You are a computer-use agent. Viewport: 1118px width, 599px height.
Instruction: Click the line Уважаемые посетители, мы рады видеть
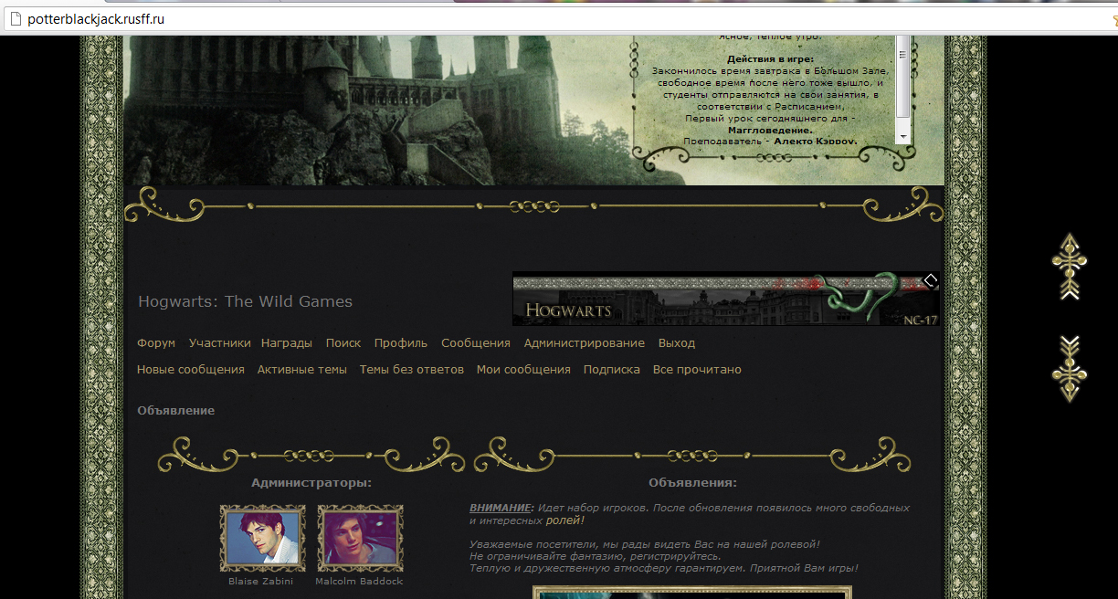[x=645, y=544]
